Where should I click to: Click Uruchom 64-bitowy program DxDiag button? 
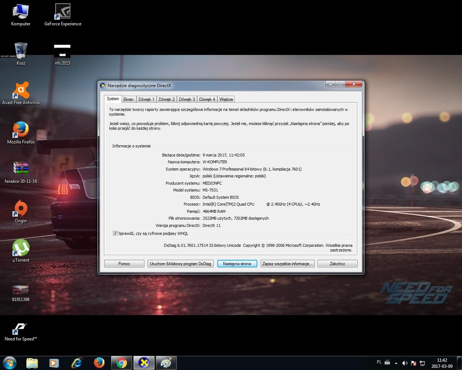[x=180, y=264]
